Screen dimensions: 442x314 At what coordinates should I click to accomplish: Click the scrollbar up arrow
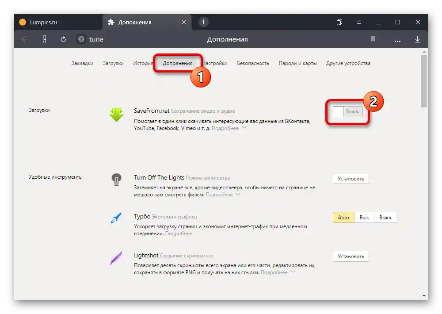point(424,52)
